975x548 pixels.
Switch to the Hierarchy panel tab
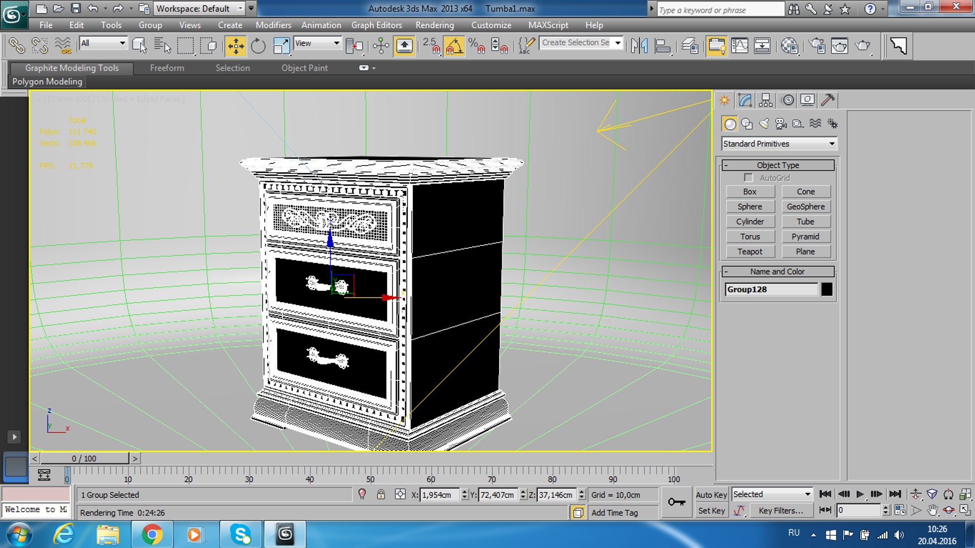tap(766, 100)
